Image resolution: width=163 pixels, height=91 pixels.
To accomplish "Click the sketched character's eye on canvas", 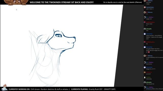I will point(59,35).
